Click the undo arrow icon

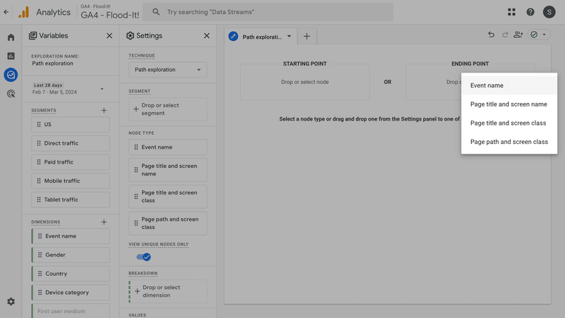(491, 35)
